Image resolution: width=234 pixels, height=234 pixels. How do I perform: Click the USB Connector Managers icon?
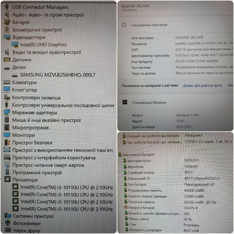[x=7, y=7]
